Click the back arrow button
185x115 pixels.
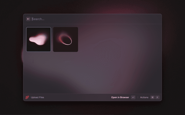pos(28,19)
